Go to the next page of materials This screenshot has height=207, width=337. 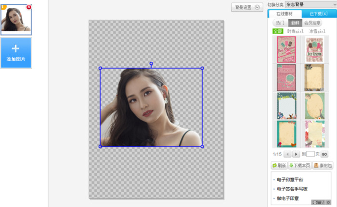point(296,154)
